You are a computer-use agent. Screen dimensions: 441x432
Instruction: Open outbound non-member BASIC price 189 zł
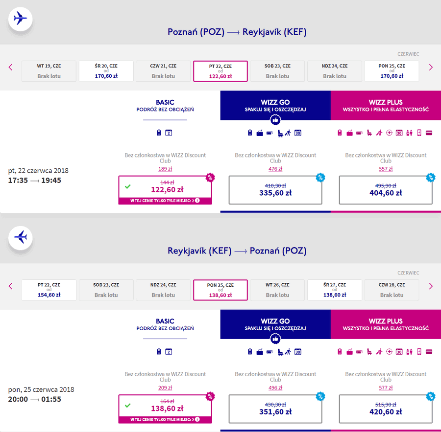coord(165,169)
